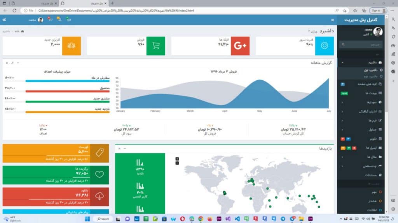
Task: Zoom in on the world map
Action: click(177, 159)
